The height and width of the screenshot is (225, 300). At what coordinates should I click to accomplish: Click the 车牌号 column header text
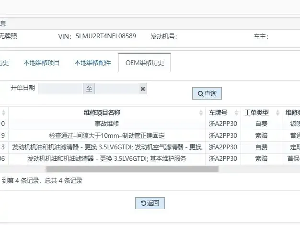[218, 112]
